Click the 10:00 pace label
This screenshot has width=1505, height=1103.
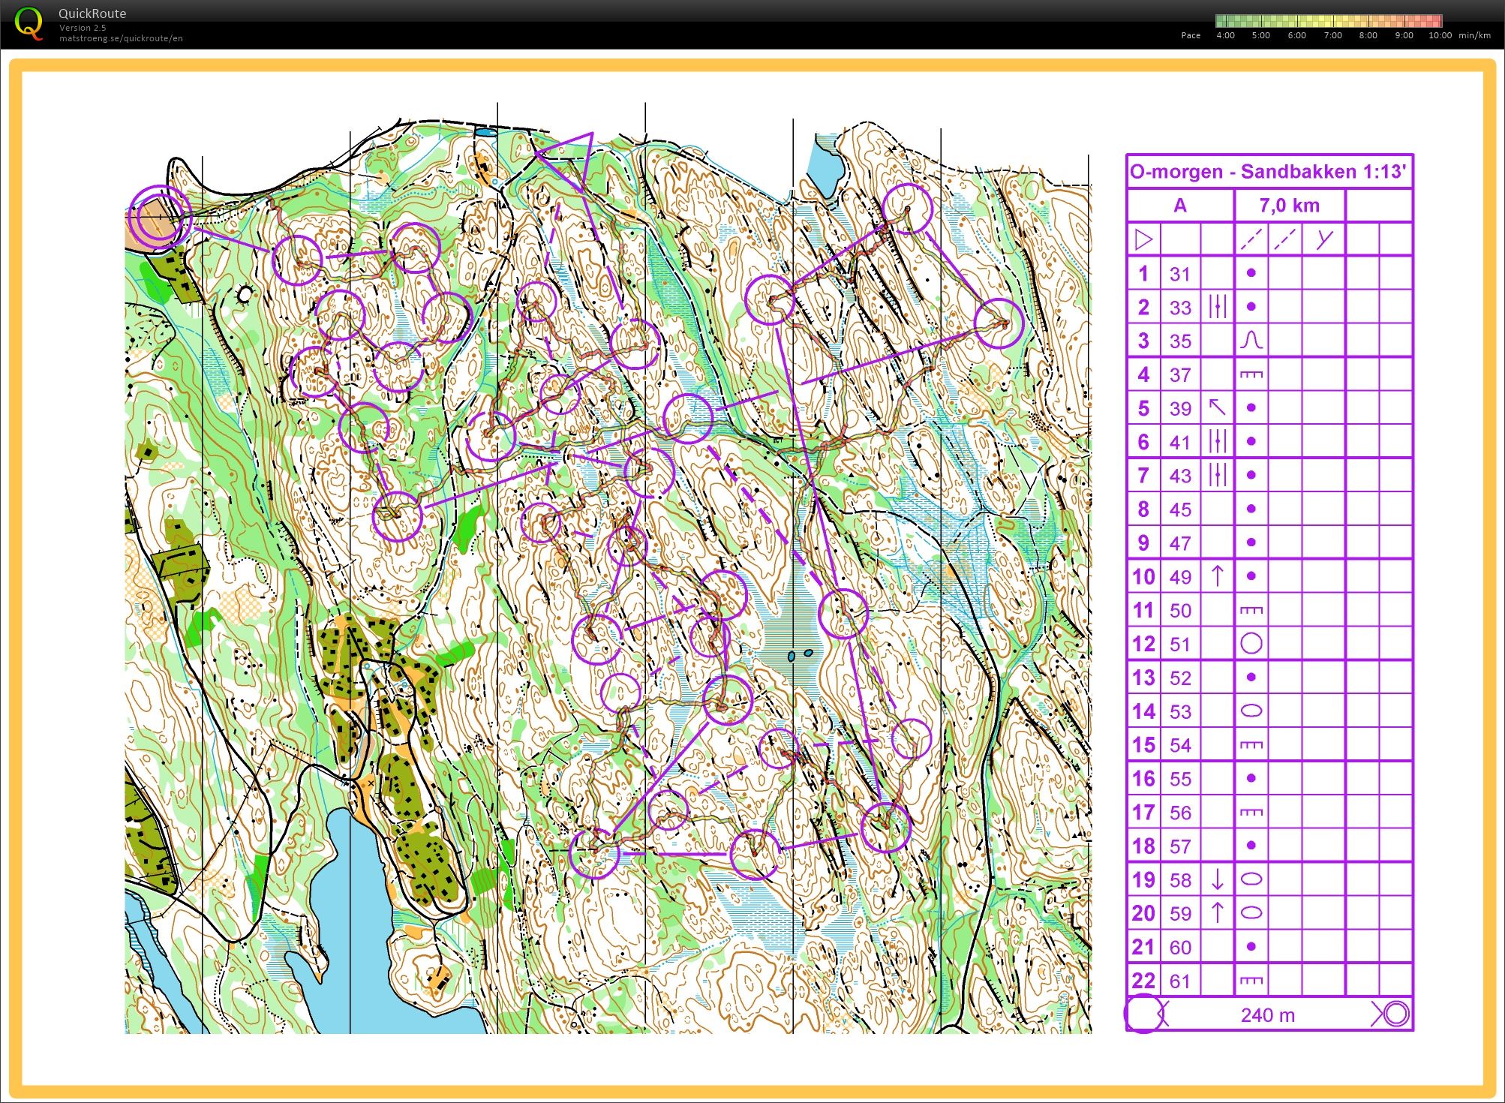point(1439,35)
